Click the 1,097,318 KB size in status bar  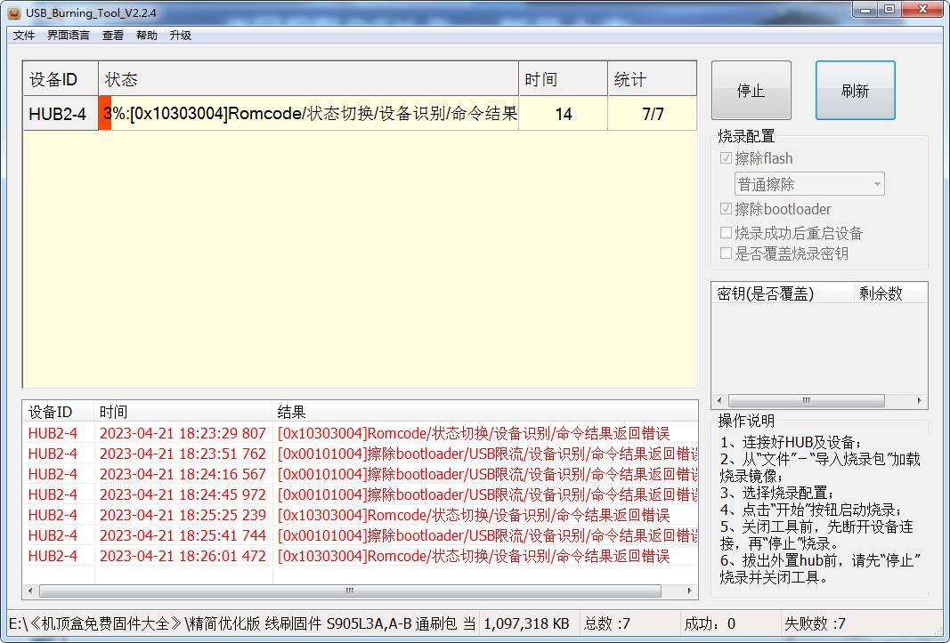526,623
